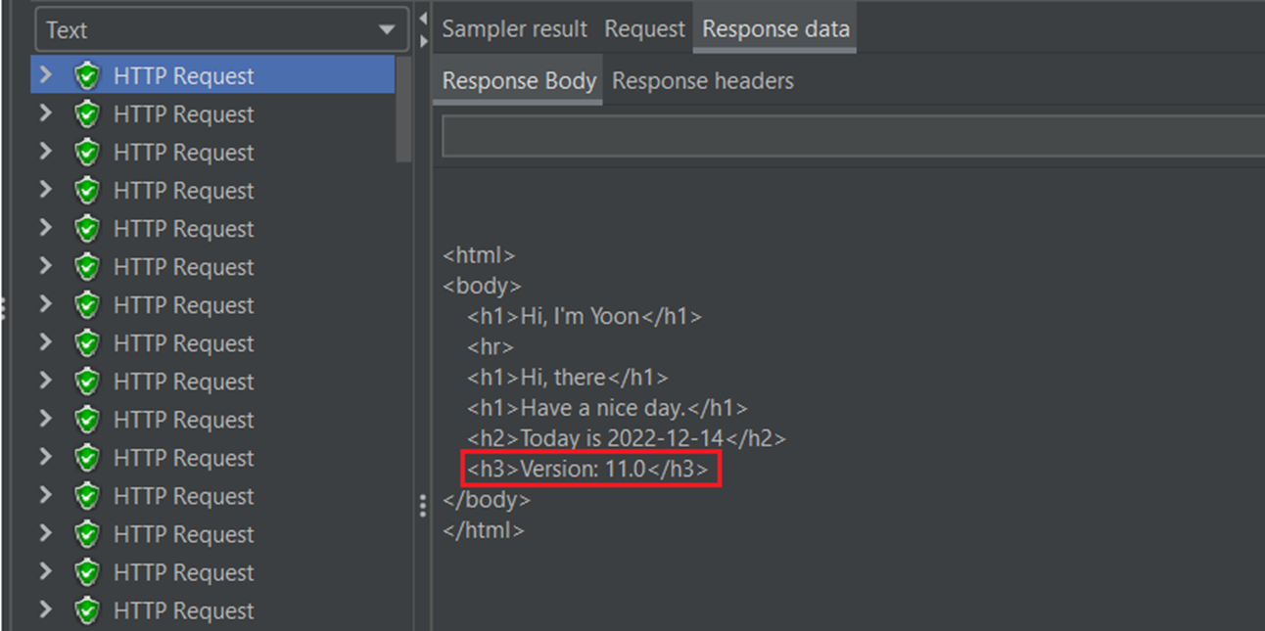Open the Request tab
The height and width of the screenshot is (631, 1265).
coord(643,28)
